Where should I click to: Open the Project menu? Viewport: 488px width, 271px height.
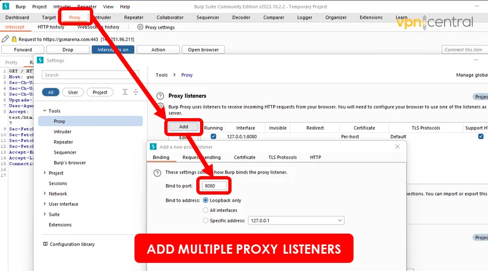pos(40,7)
